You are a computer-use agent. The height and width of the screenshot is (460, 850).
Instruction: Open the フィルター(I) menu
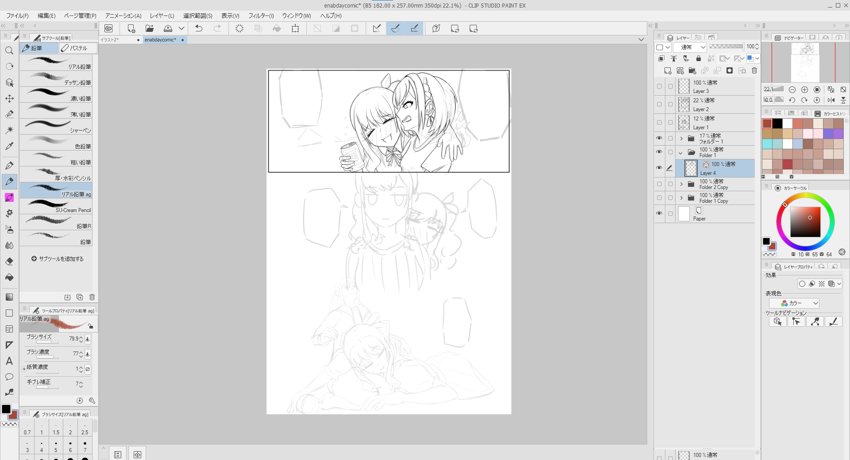(261, 15)
